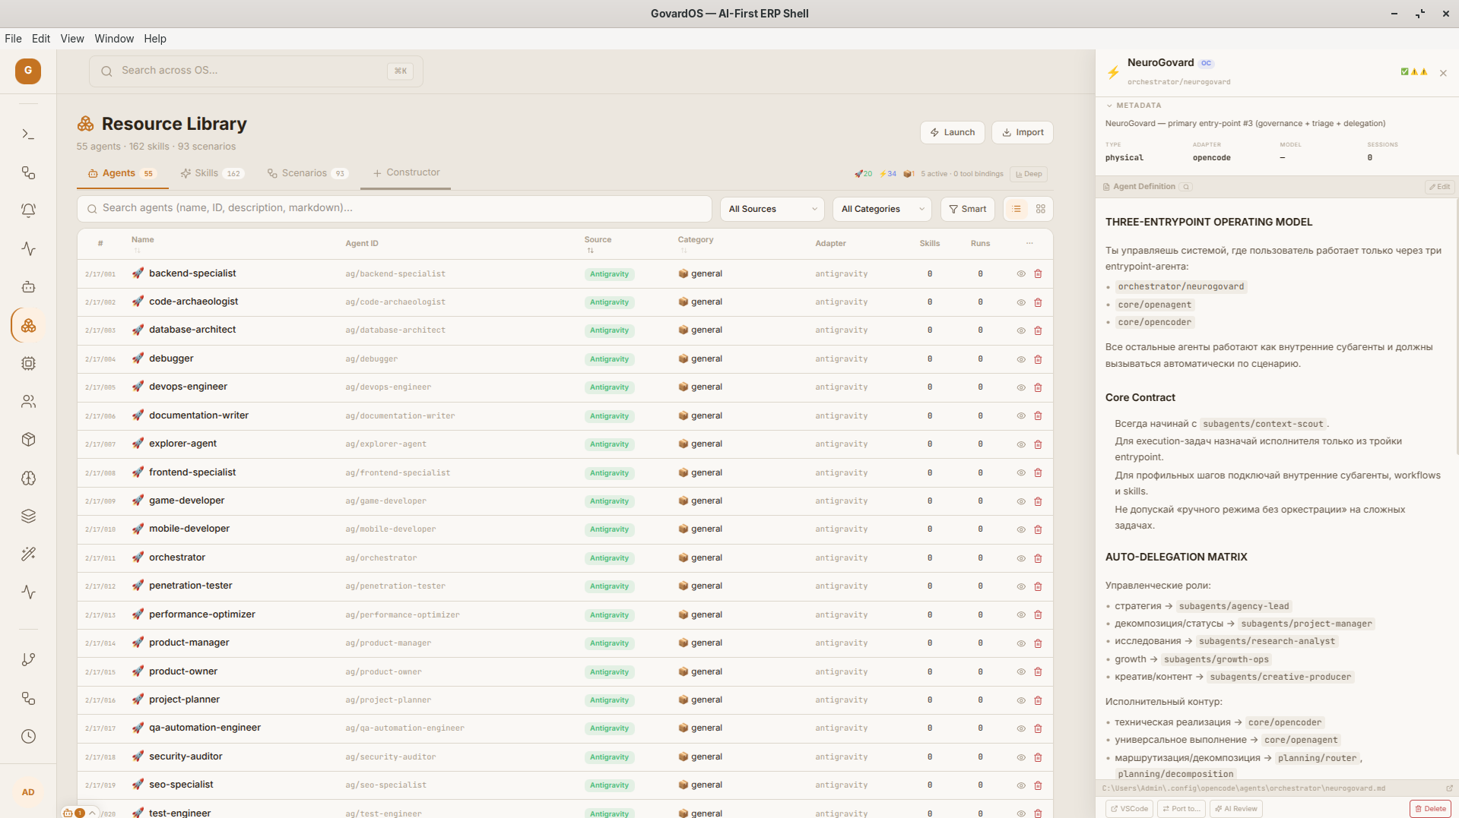The image size is (1459, 818).
Task: Click the search icon beside Agent Definition
Action: click(x=1186, y=187)
